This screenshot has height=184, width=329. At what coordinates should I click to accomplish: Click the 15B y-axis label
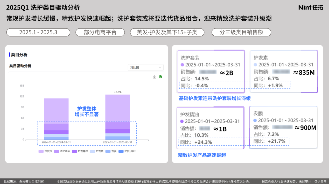tap(22, 86)
